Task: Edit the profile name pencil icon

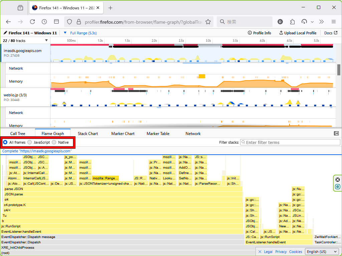Action: [x=5, y=33]
